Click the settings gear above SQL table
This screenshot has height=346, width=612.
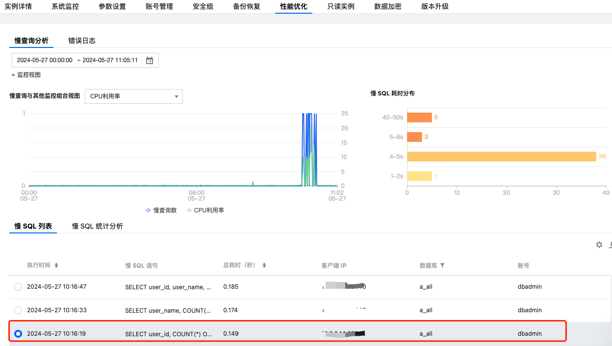coord(599,245)
